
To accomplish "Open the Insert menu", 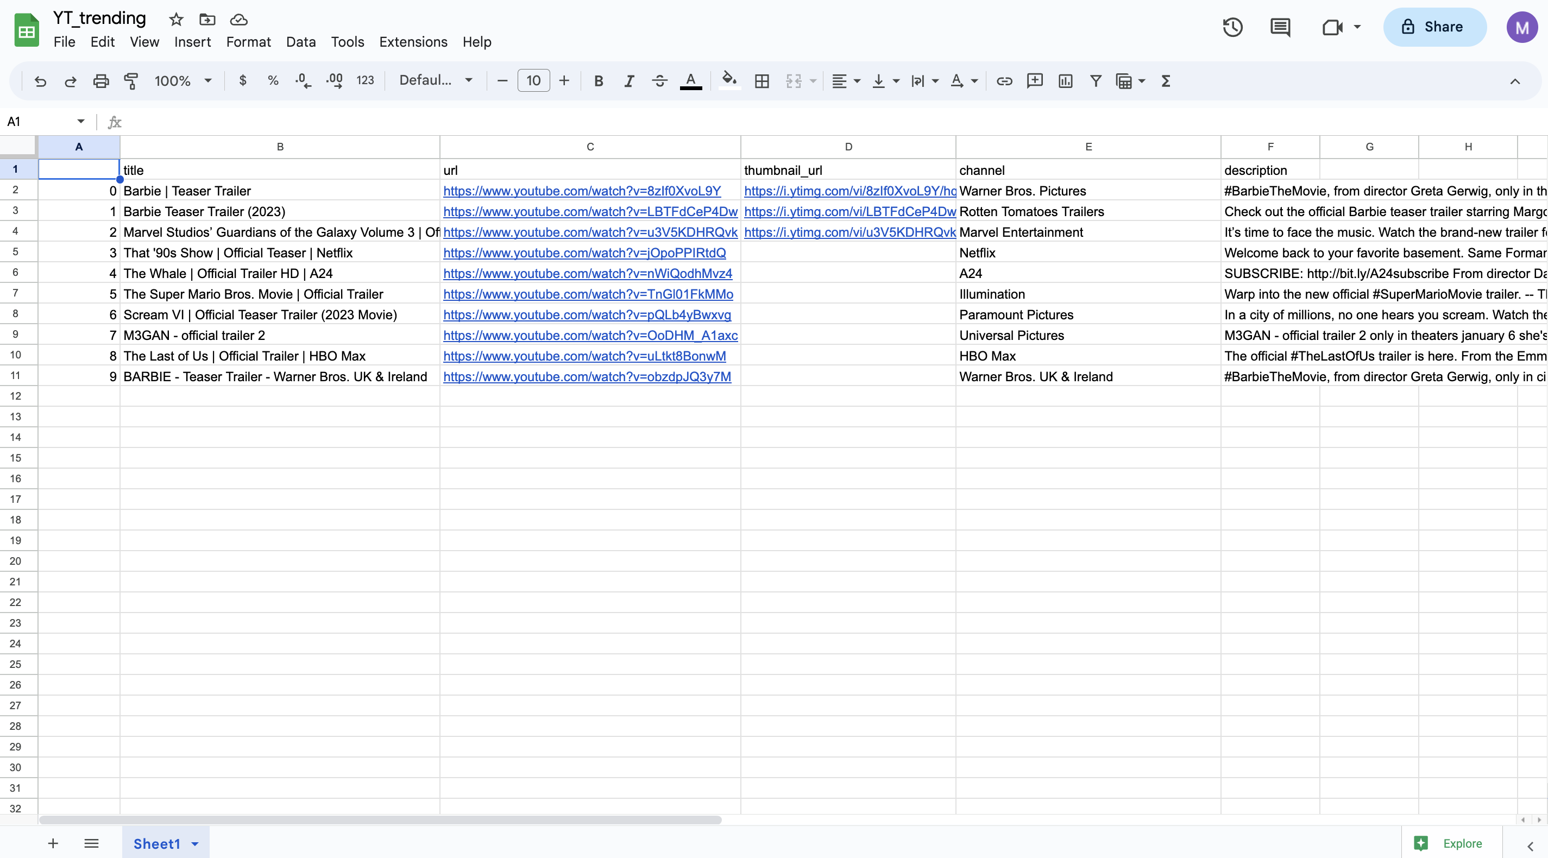I will pyautogui.click(x=192, y=42).
